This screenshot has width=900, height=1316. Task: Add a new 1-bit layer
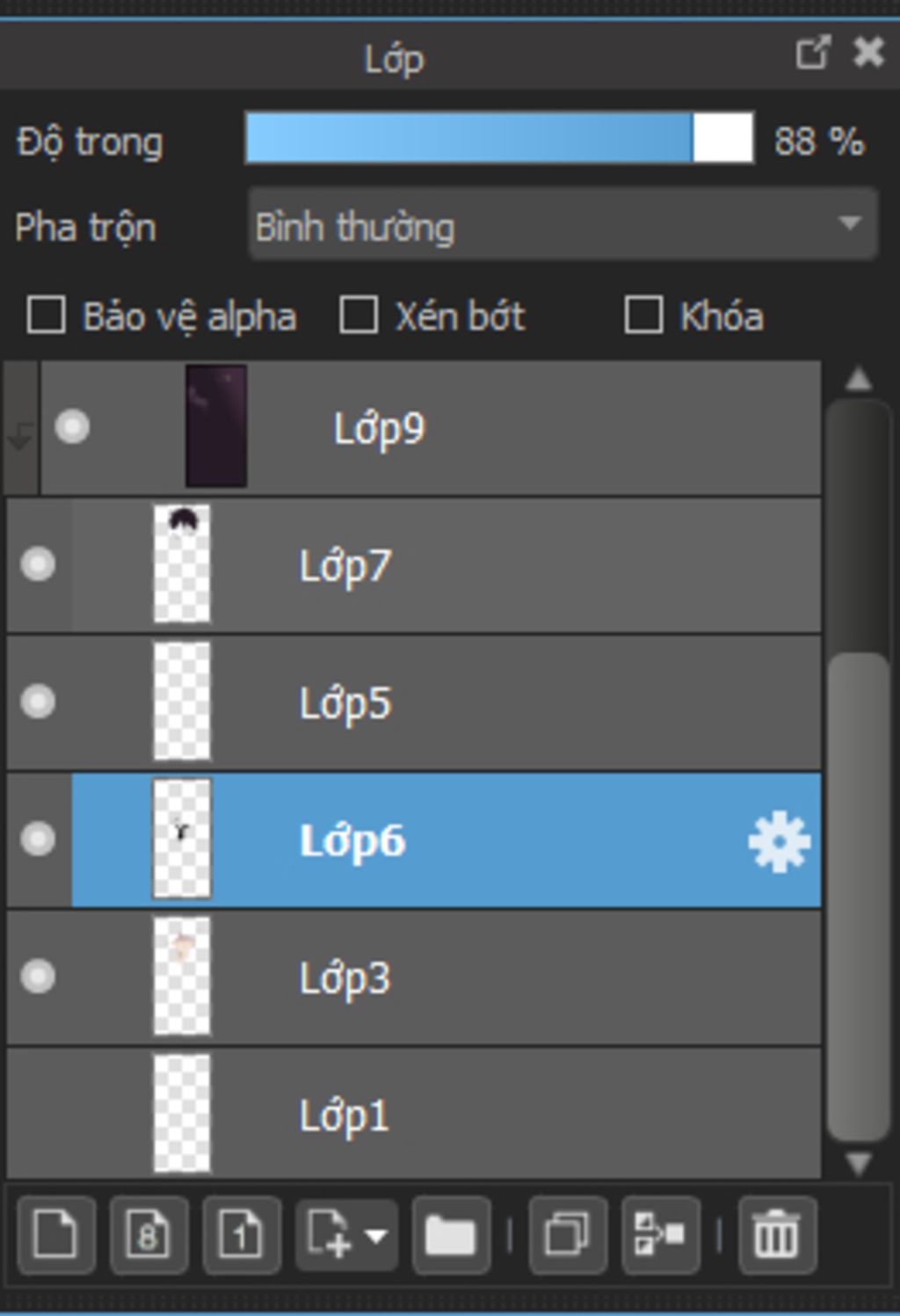click(242, 1234)
